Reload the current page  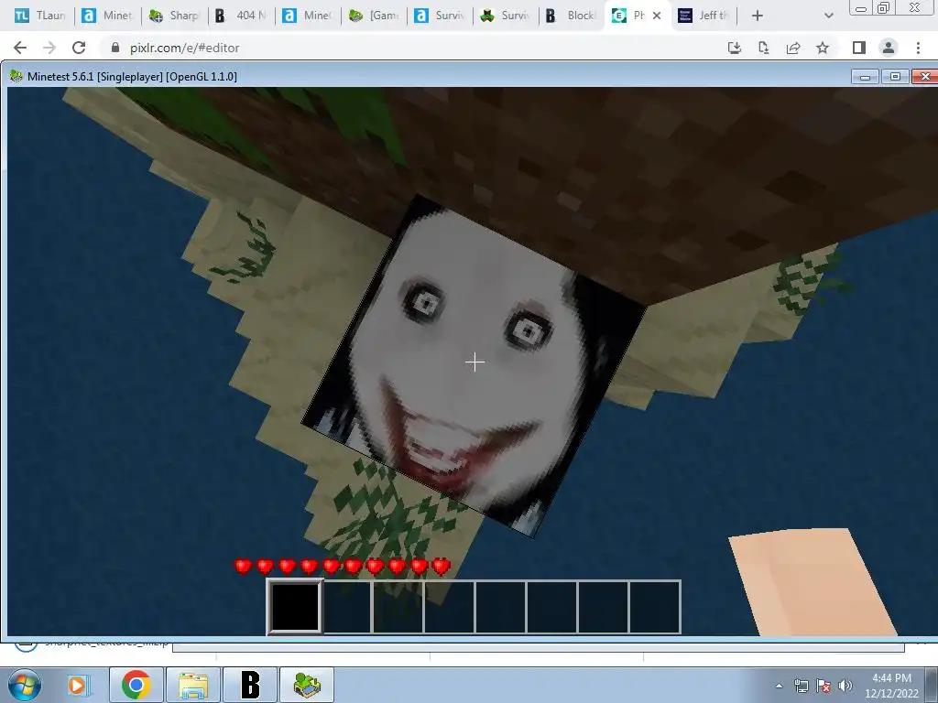tap(79, 48)
